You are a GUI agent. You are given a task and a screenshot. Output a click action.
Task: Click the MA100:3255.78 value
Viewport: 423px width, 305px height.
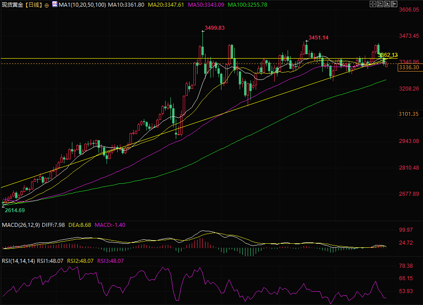[247, 5]
